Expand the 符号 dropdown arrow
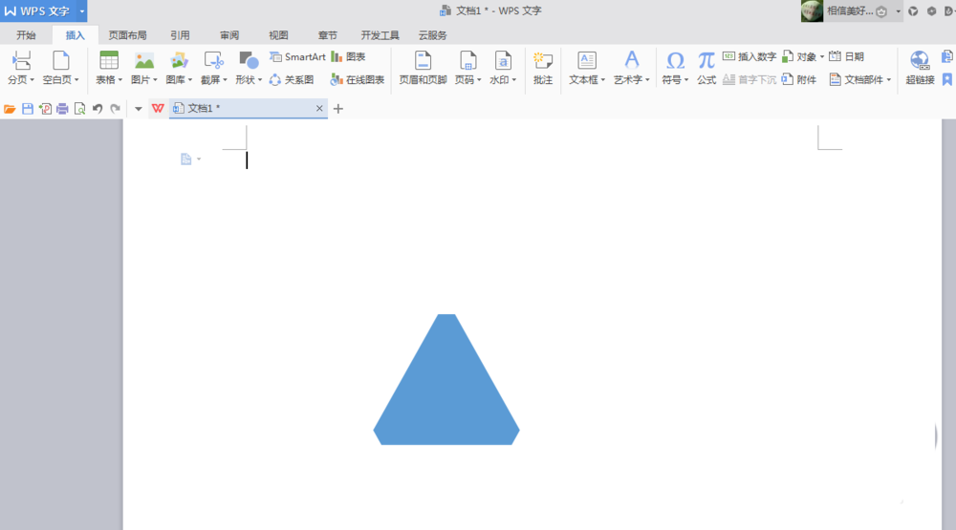This screenshot has height=530, width=956. [x=685, y=80]
